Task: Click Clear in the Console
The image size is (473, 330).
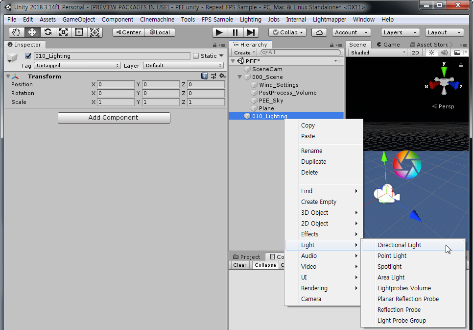Action: (240, 265)
